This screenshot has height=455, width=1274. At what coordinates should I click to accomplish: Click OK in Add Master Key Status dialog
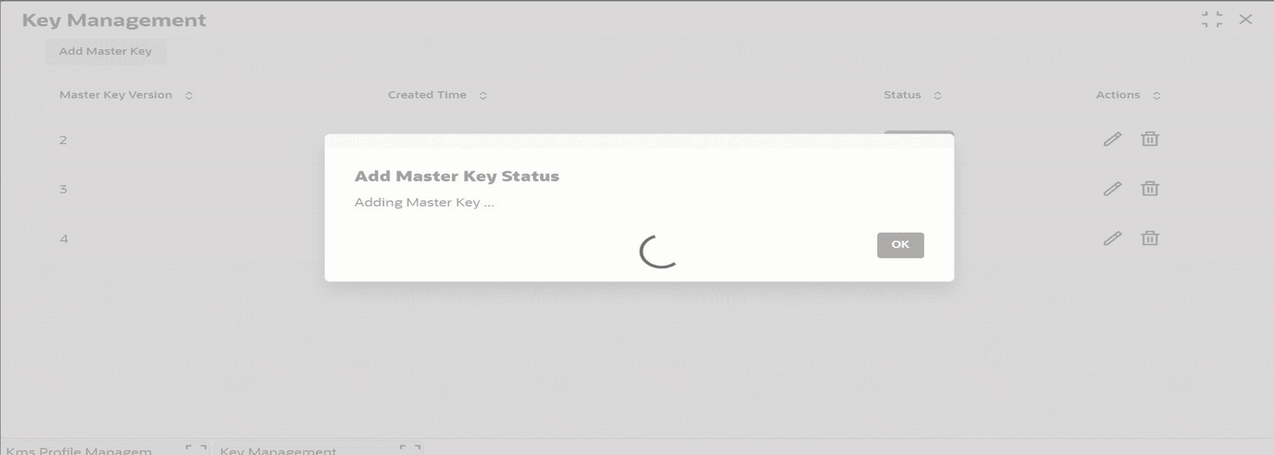[x=900, y=245]
